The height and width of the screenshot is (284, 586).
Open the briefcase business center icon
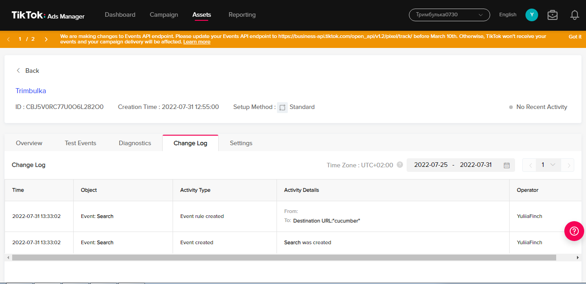[552, 15]
